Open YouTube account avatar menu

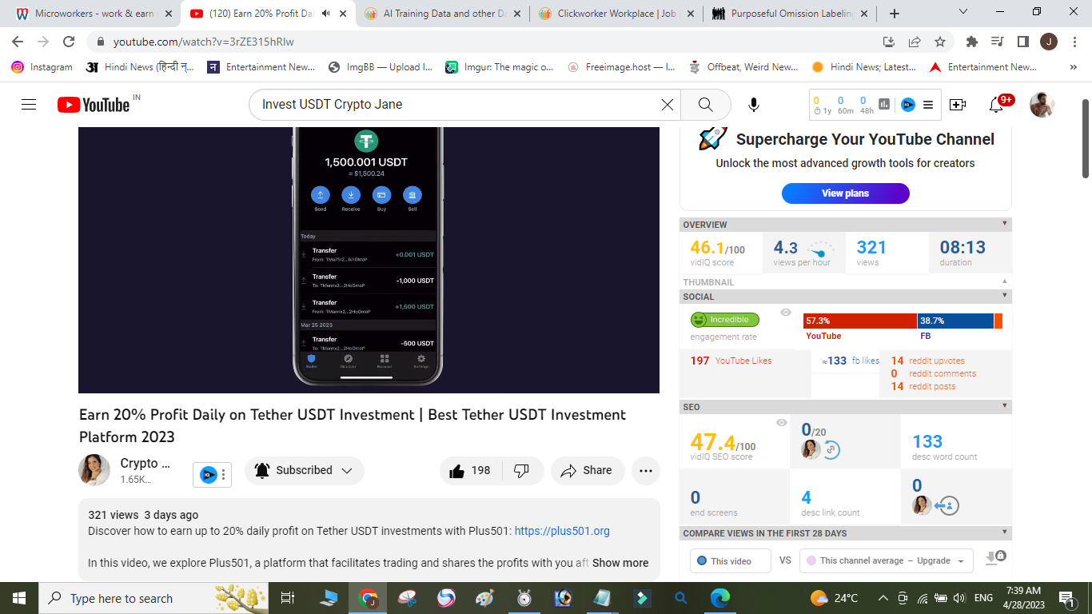coord(1042,105)
